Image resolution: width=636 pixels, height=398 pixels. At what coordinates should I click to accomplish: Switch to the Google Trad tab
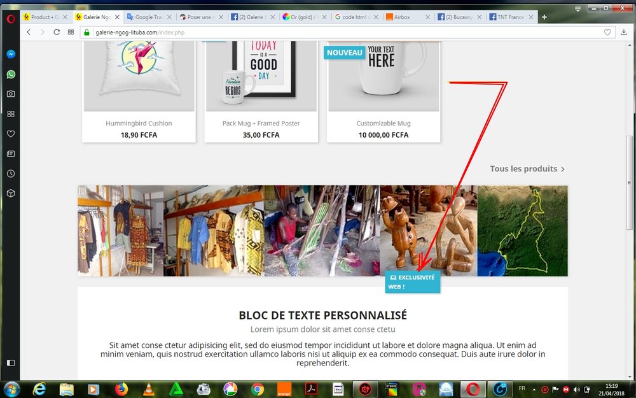[x=145, y=17]
